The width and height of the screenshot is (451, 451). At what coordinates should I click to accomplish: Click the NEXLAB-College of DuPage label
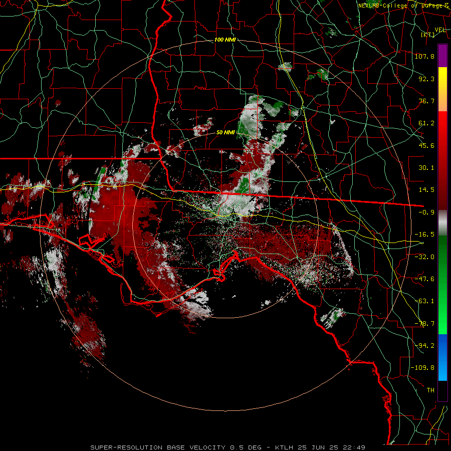pyautogui.click(x=403, y=6)
